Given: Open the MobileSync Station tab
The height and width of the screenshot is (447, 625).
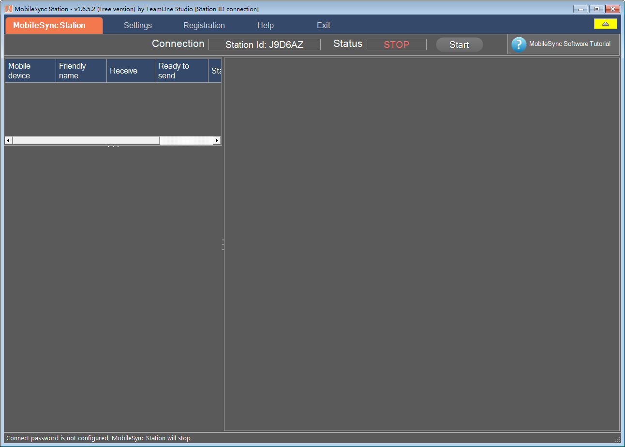Looking at the screenshot, I should click(x=54, y=26).
